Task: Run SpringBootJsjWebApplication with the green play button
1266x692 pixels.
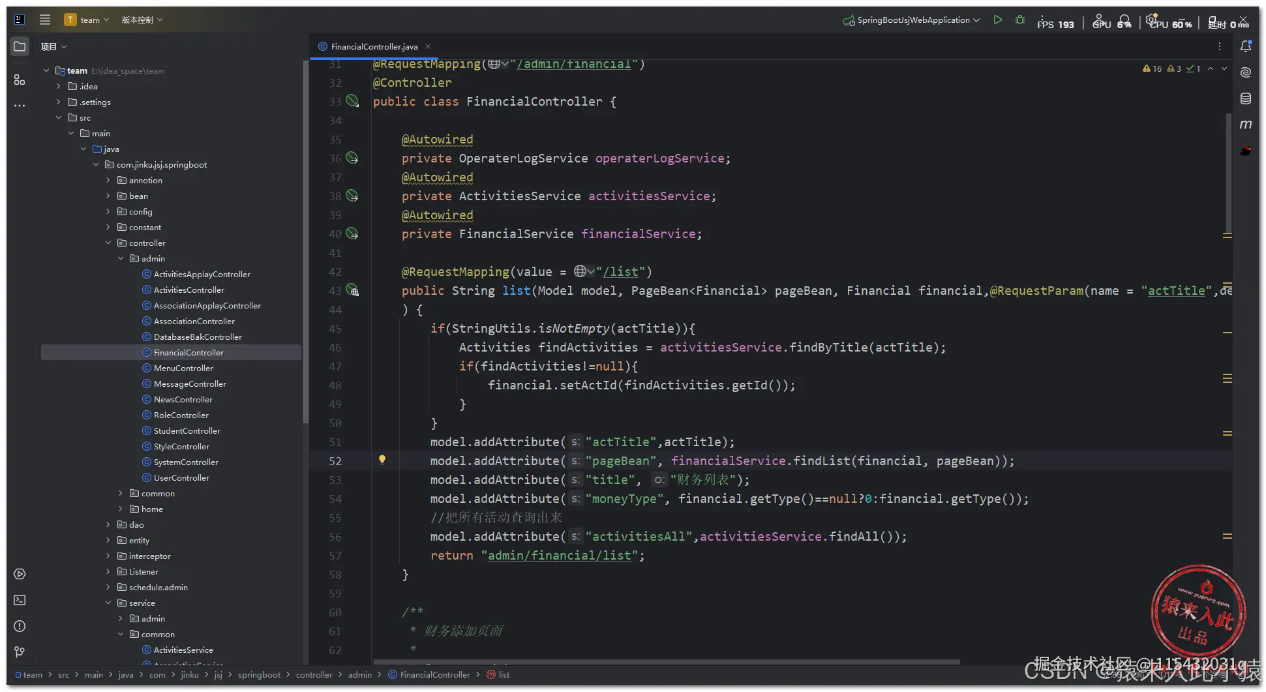Action: point(998,20)
